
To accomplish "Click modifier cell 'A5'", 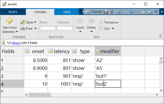I will [x=108, y=68].
